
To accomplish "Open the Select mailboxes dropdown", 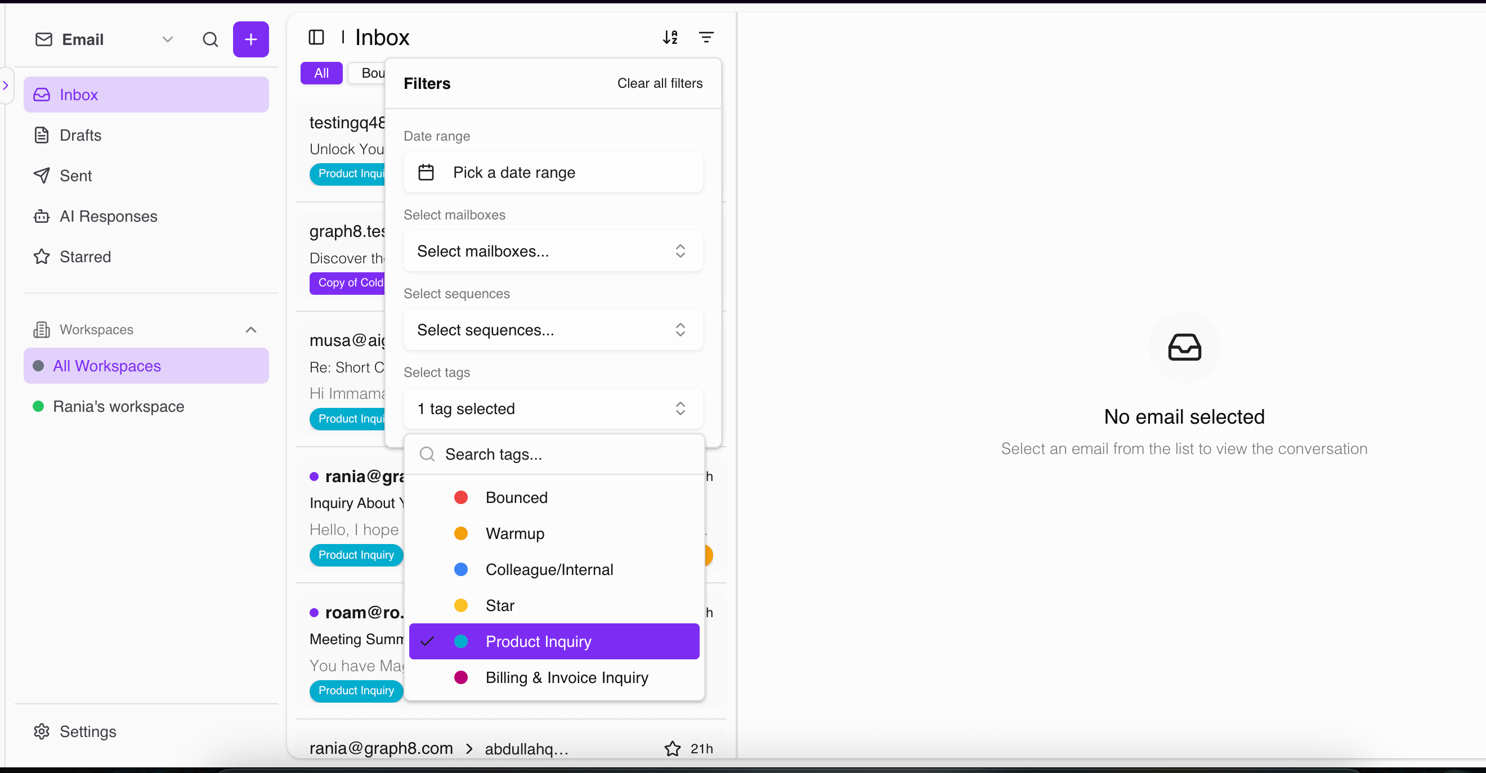I will [x=553, y=251].
